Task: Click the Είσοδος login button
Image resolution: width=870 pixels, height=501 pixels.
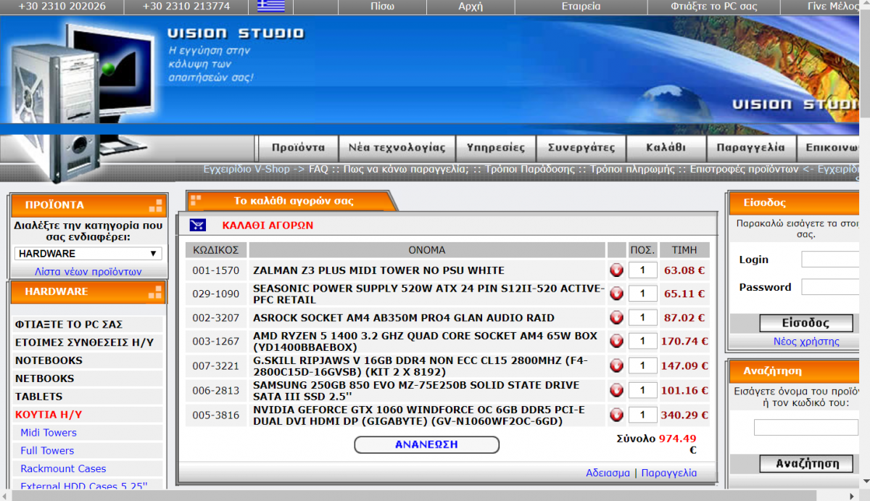Action: (x=805, y=323)
